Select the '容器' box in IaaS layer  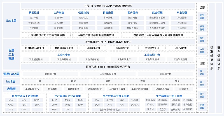click(x=143, y=81)
